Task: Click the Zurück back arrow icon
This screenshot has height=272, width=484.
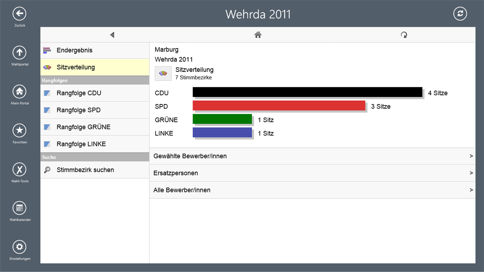Action: pyautogui.click(x=19, y=14)
